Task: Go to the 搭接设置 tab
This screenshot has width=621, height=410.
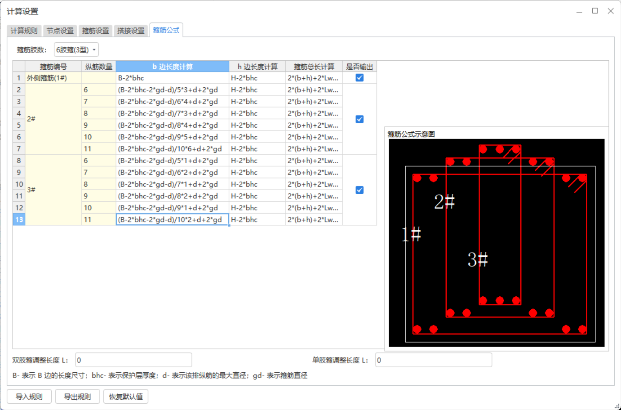Action: click(x=131, y=31)
